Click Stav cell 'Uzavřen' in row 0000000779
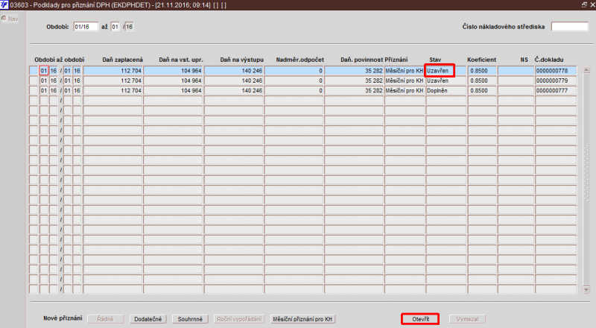Viewport: 596px width, 328px height. (446, 81)
